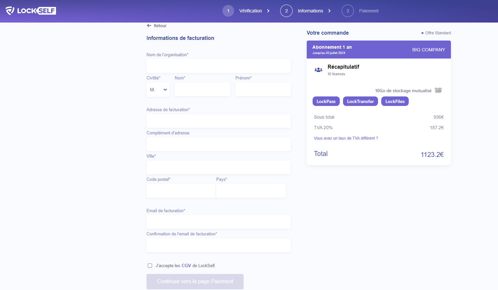The width and height of the screenshot is (498, 290).
Task: Click Continuer vers la page Paiement
Action: click(x=195, y=281)
